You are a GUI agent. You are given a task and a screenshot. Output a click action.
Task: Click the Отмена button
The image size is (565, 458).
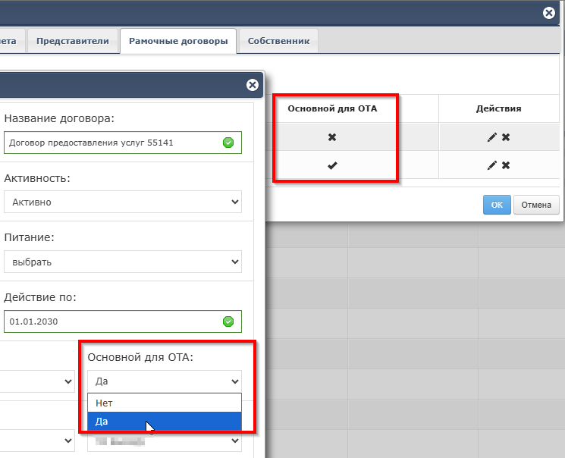536,205
